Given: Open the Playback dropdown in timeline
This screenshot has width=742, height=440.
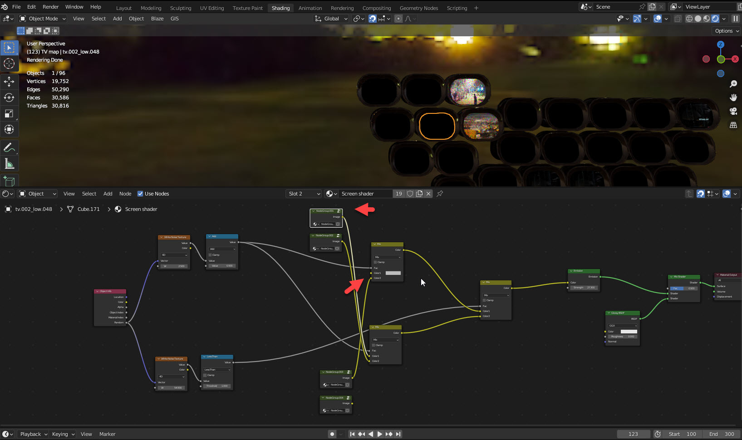Looking at the screenshot, I should coord(34,434).
